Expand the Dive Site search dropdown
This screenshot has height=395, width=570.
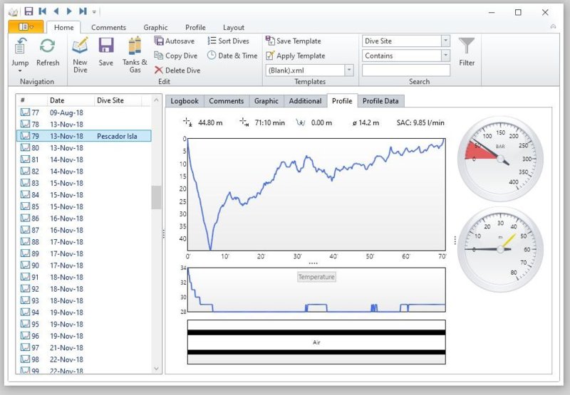445,41
